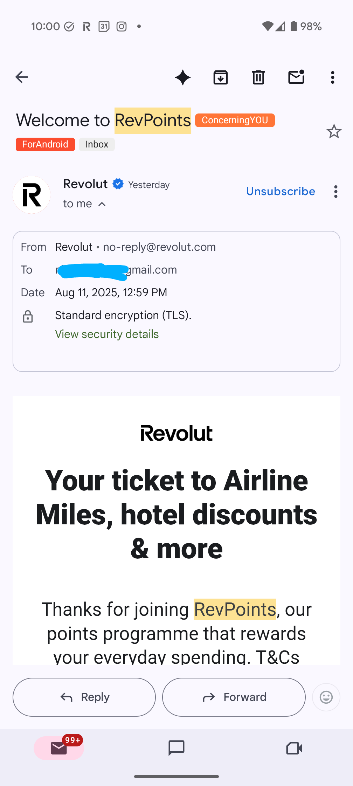Switch to the Chat tab

tap(176, 748)
